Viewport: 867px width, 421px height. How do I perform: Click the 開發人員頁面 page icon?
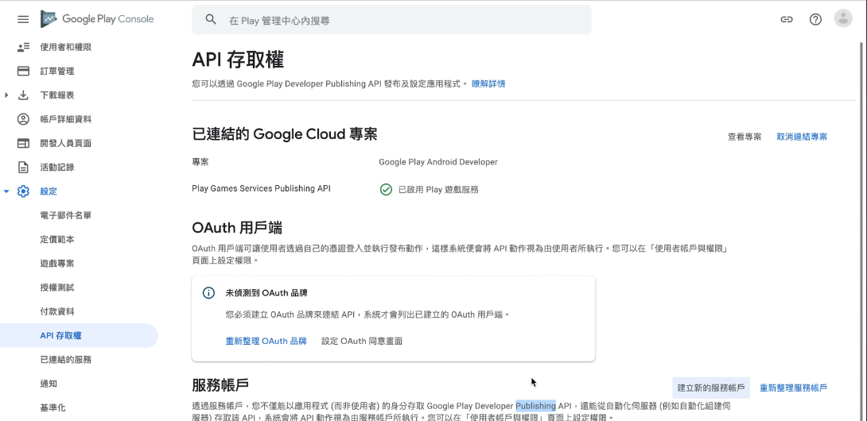coord(23,143)
